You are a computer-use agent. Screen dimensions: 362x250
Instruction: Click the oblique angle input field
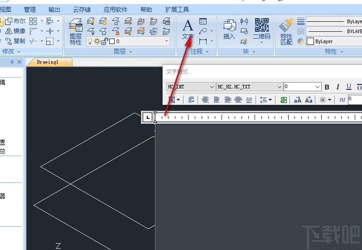pyautogui.click(x=355, y=100)
